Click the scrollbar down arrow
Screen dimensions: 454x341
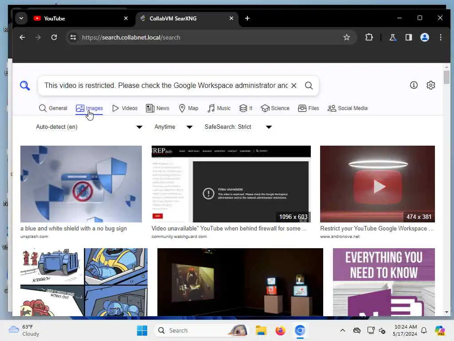point(446,312)
